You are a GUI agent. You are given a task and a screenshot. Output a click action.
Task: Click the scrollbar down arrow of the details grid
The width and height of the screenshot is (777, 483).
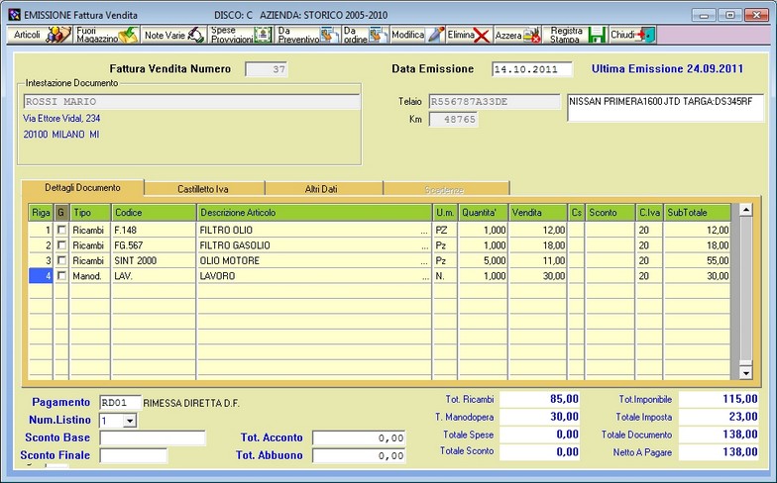745,372
